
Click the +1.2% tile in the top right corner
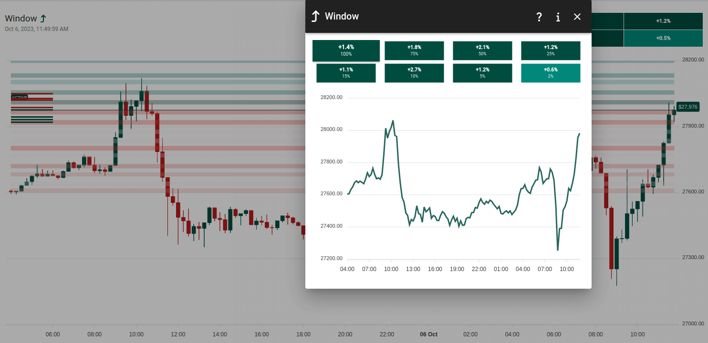click(664, 20)
